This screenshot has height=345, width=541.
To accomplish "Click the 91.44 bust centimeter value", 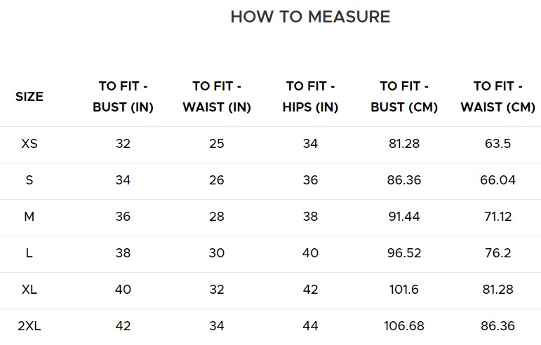I will pos(403,217).
